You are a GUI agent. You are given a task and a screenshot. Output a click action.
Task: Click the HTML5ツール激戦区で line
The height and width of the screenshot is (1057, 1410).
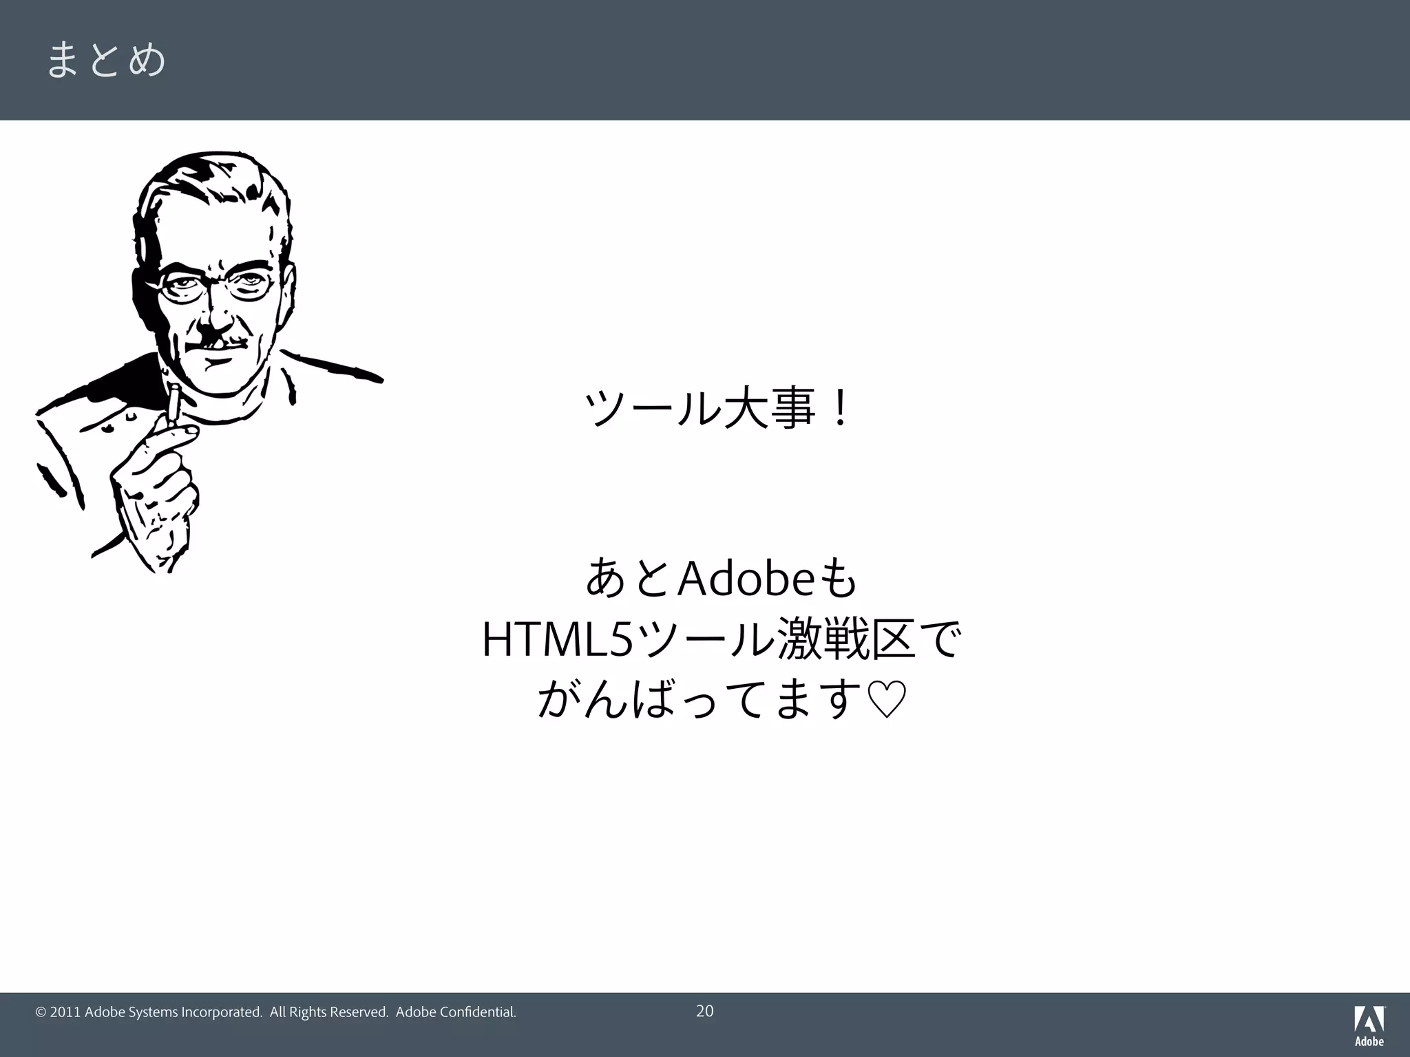pyautogui.click(x=719, y=639)
